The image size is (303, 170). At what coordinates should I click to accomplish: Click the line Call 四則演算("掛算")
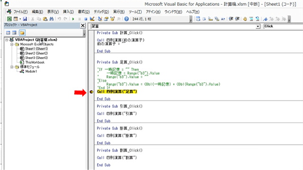point(117,136)
